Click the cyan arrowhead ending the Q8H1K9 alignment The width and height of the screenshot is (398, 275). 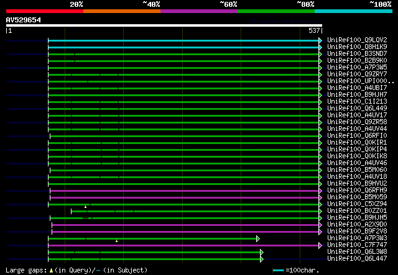[320, 47]
